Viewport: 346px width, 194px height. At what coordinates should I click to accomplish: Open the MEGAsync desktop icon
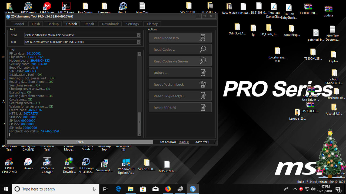coord(47,8)
